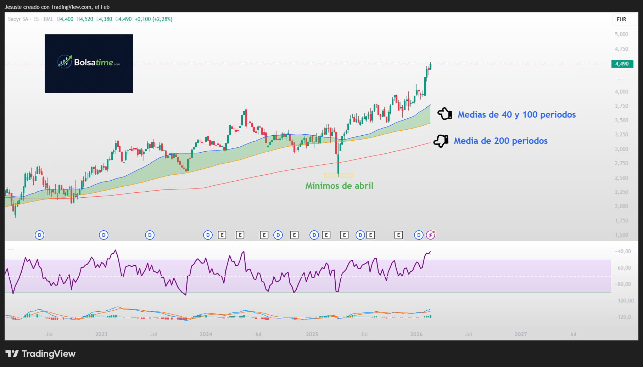
Task: Click the highlighted yellow box marking April lows
Action: tap(339, 174)
